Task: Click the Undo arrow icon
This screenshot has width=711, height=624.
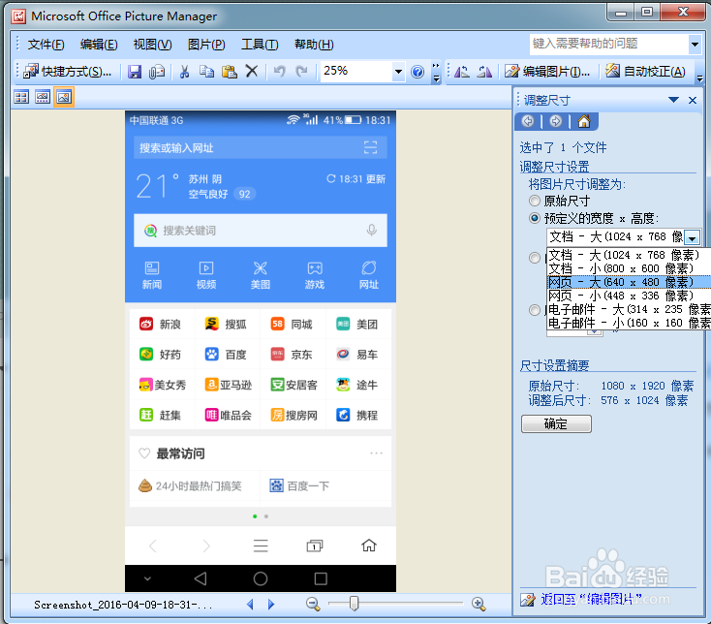Action: click(279, 71)
